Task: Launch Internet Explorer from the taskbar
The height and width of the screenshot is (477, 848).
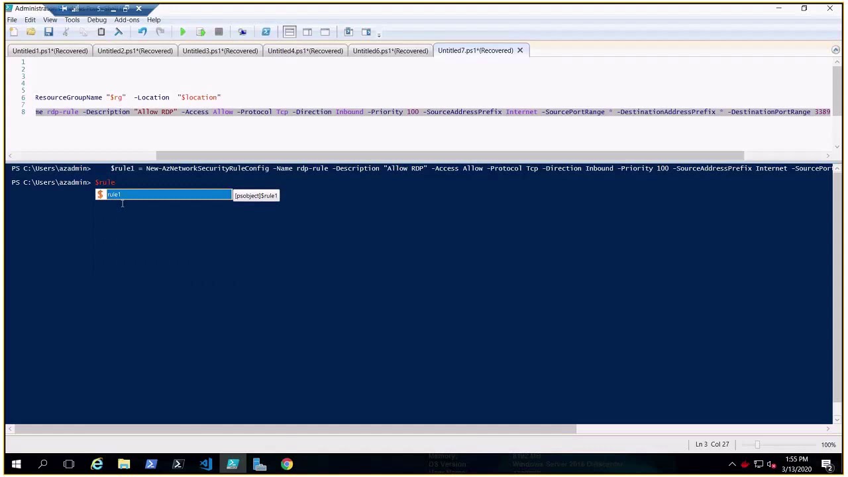Action: pyautogui.click(x=97, y=464)
